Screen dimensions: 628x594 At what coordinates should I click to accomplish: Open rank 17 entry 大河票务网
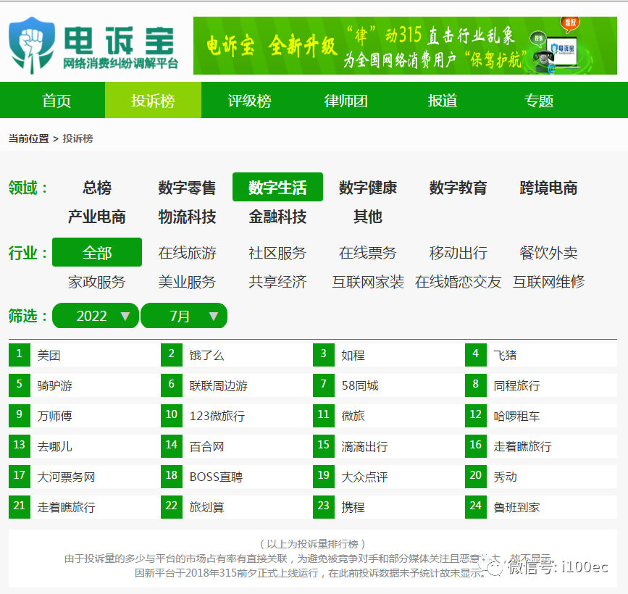coord(66,477)
